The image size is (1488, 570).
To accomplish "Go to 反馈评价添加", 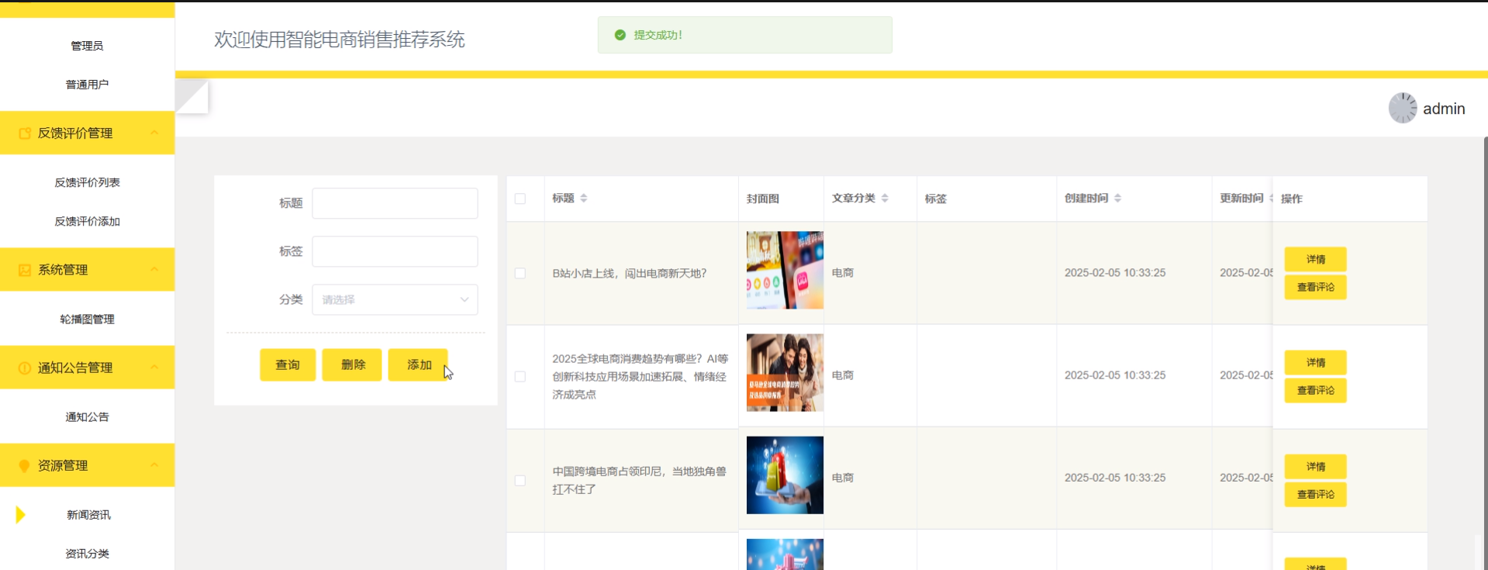I will point(87,221).
